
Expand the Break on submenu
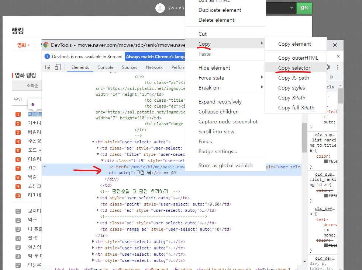(x=225, y=88)
